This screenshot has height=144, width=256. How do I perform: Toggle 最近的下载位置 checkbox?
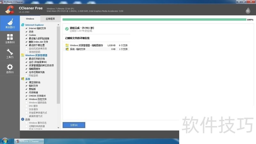[x=27, y=45]
